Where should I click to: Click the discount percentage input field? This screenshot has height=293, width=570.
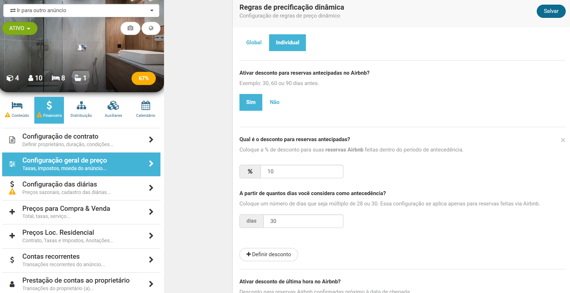pyautogui.click(x=302, y=172)
